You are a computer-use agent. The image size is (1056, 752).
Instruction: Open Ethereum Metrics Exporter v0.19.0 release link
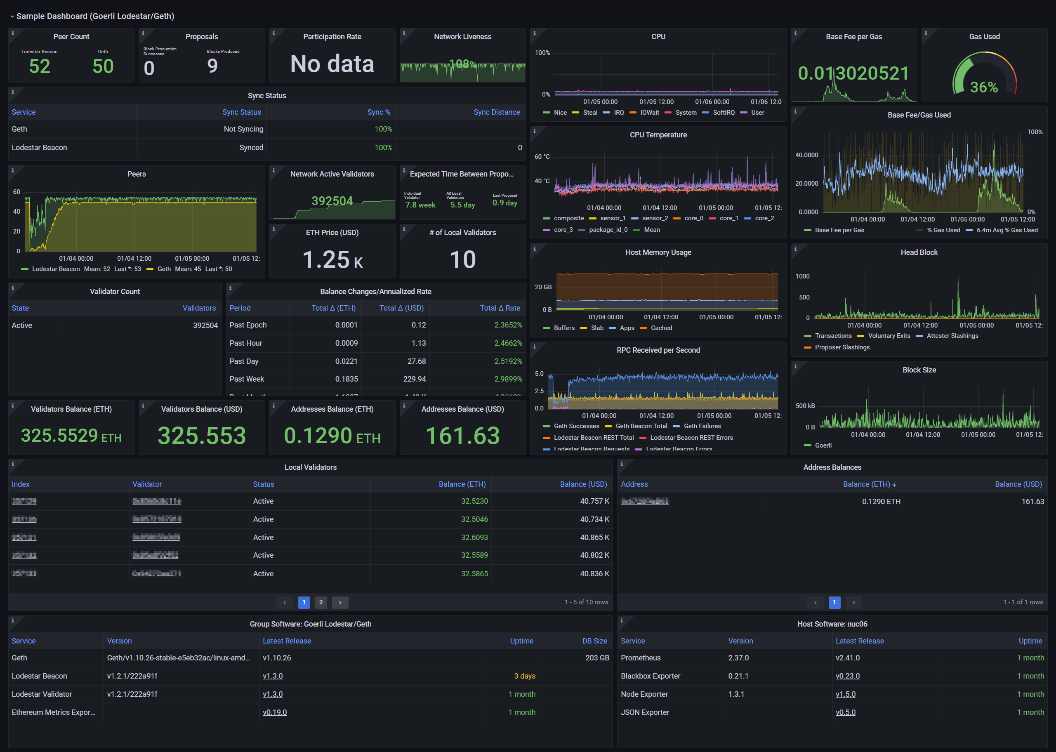275,713
